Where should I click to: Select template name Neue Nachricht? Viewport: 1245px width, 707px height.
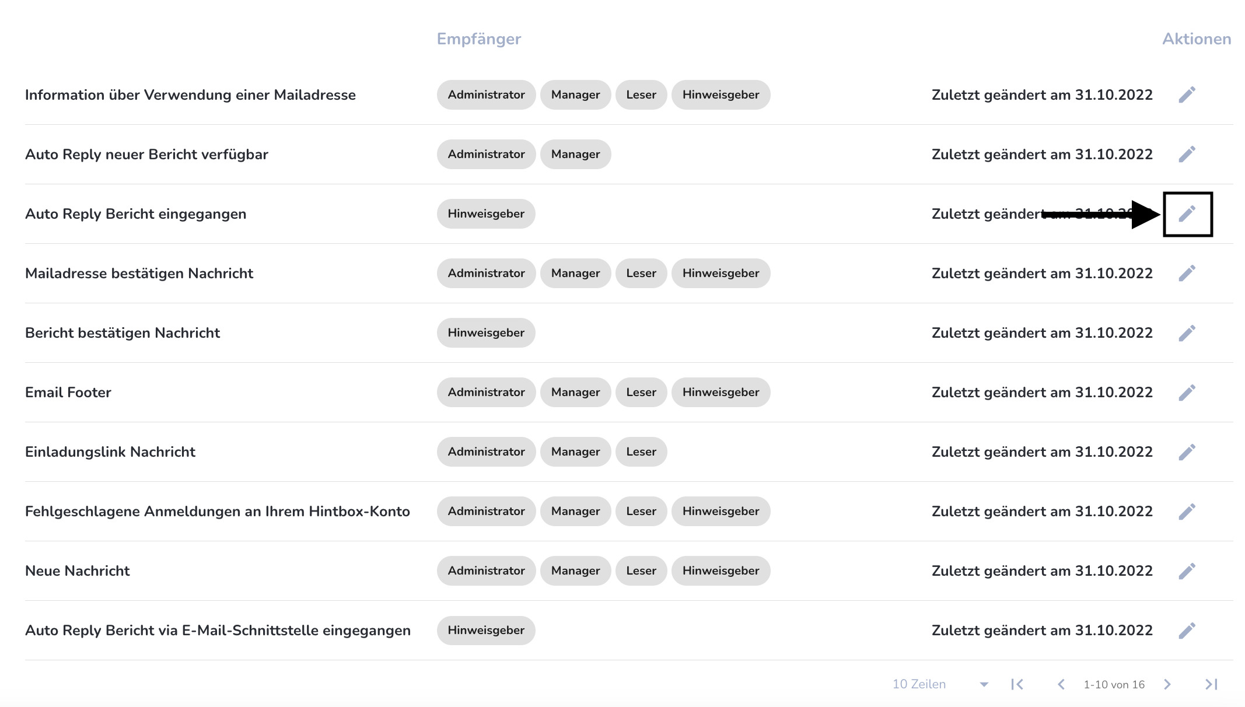point(78,570)
